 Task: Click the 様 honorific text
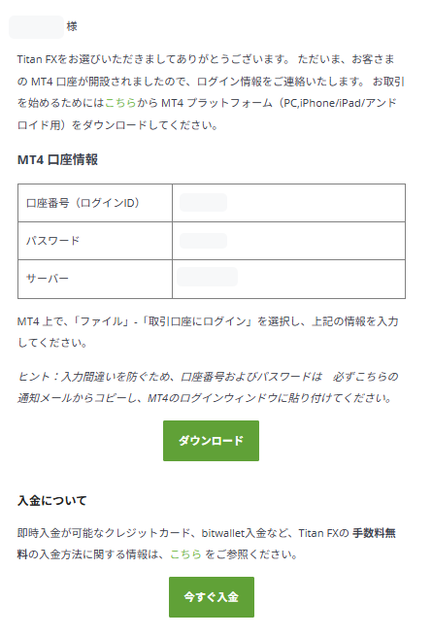click(x=72, y=27)
